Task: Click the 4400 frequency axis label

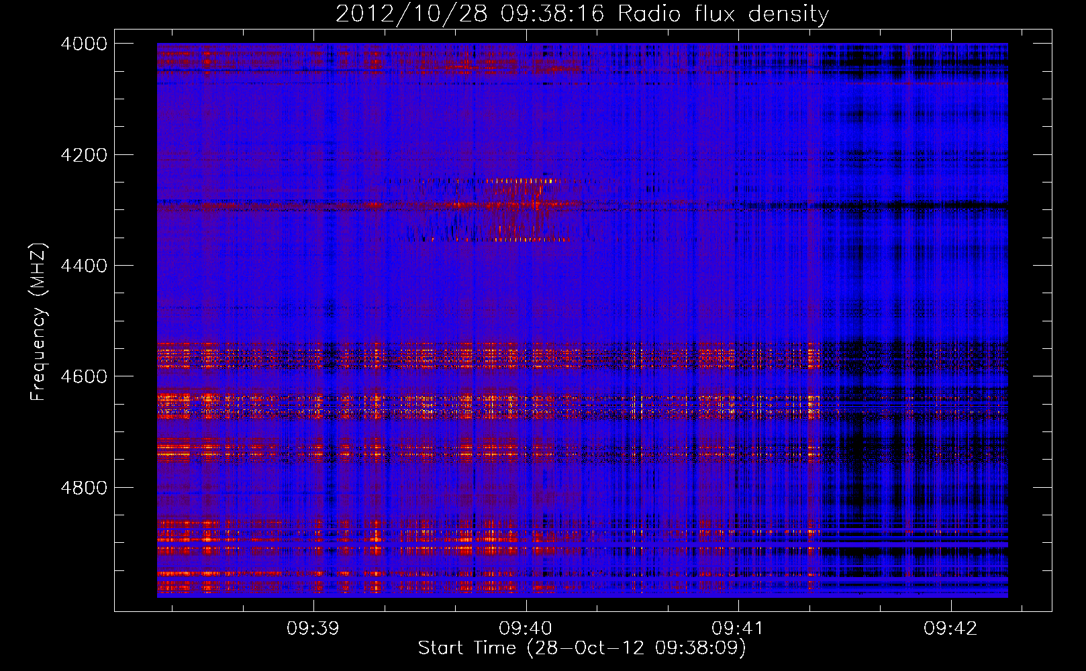Action: tap(84, 266)
